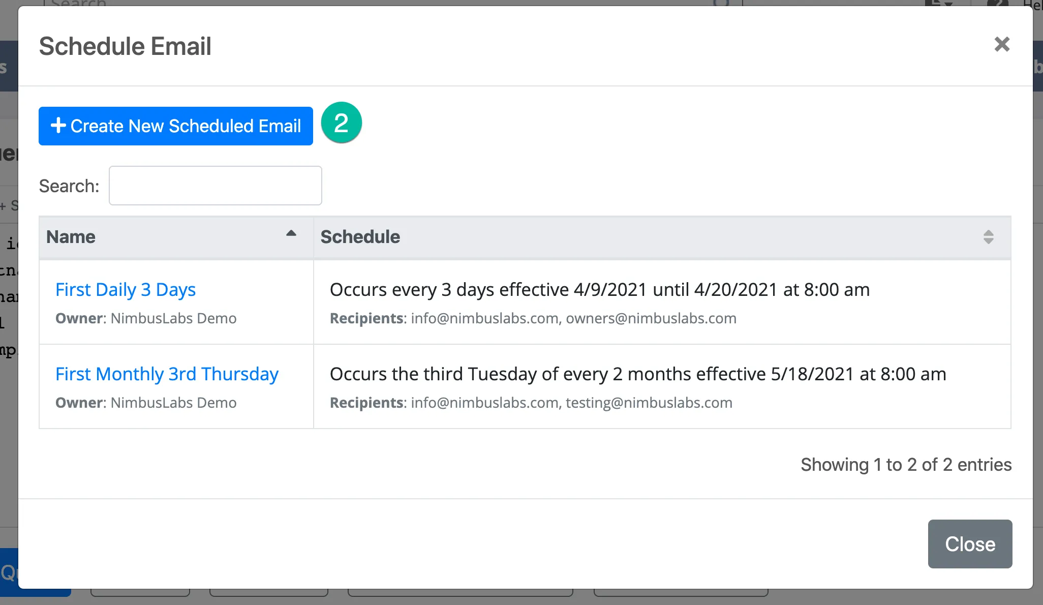Select recipients line with owners@nimbuslabs.com
This screenshot has width=1043, height=605.
tap(533, 318)
